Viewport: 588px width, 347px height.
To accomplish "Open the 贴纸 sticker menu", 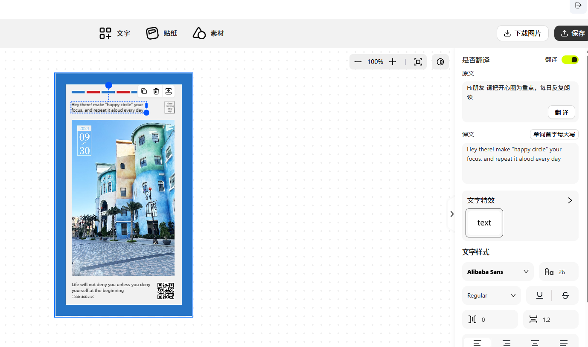I will [x=162, y=33].
